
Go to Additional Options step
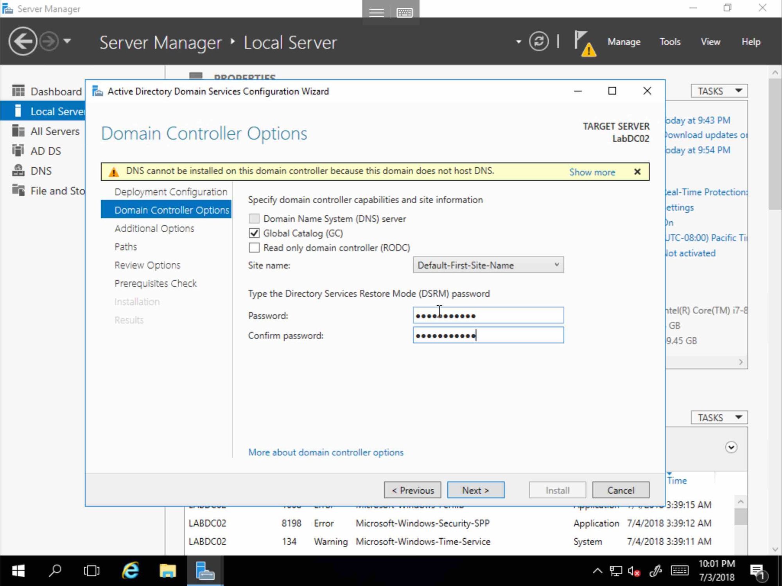click(x=154, y=228)
